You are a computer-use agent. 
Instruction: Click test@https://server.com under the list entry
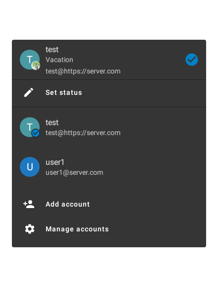83,133
